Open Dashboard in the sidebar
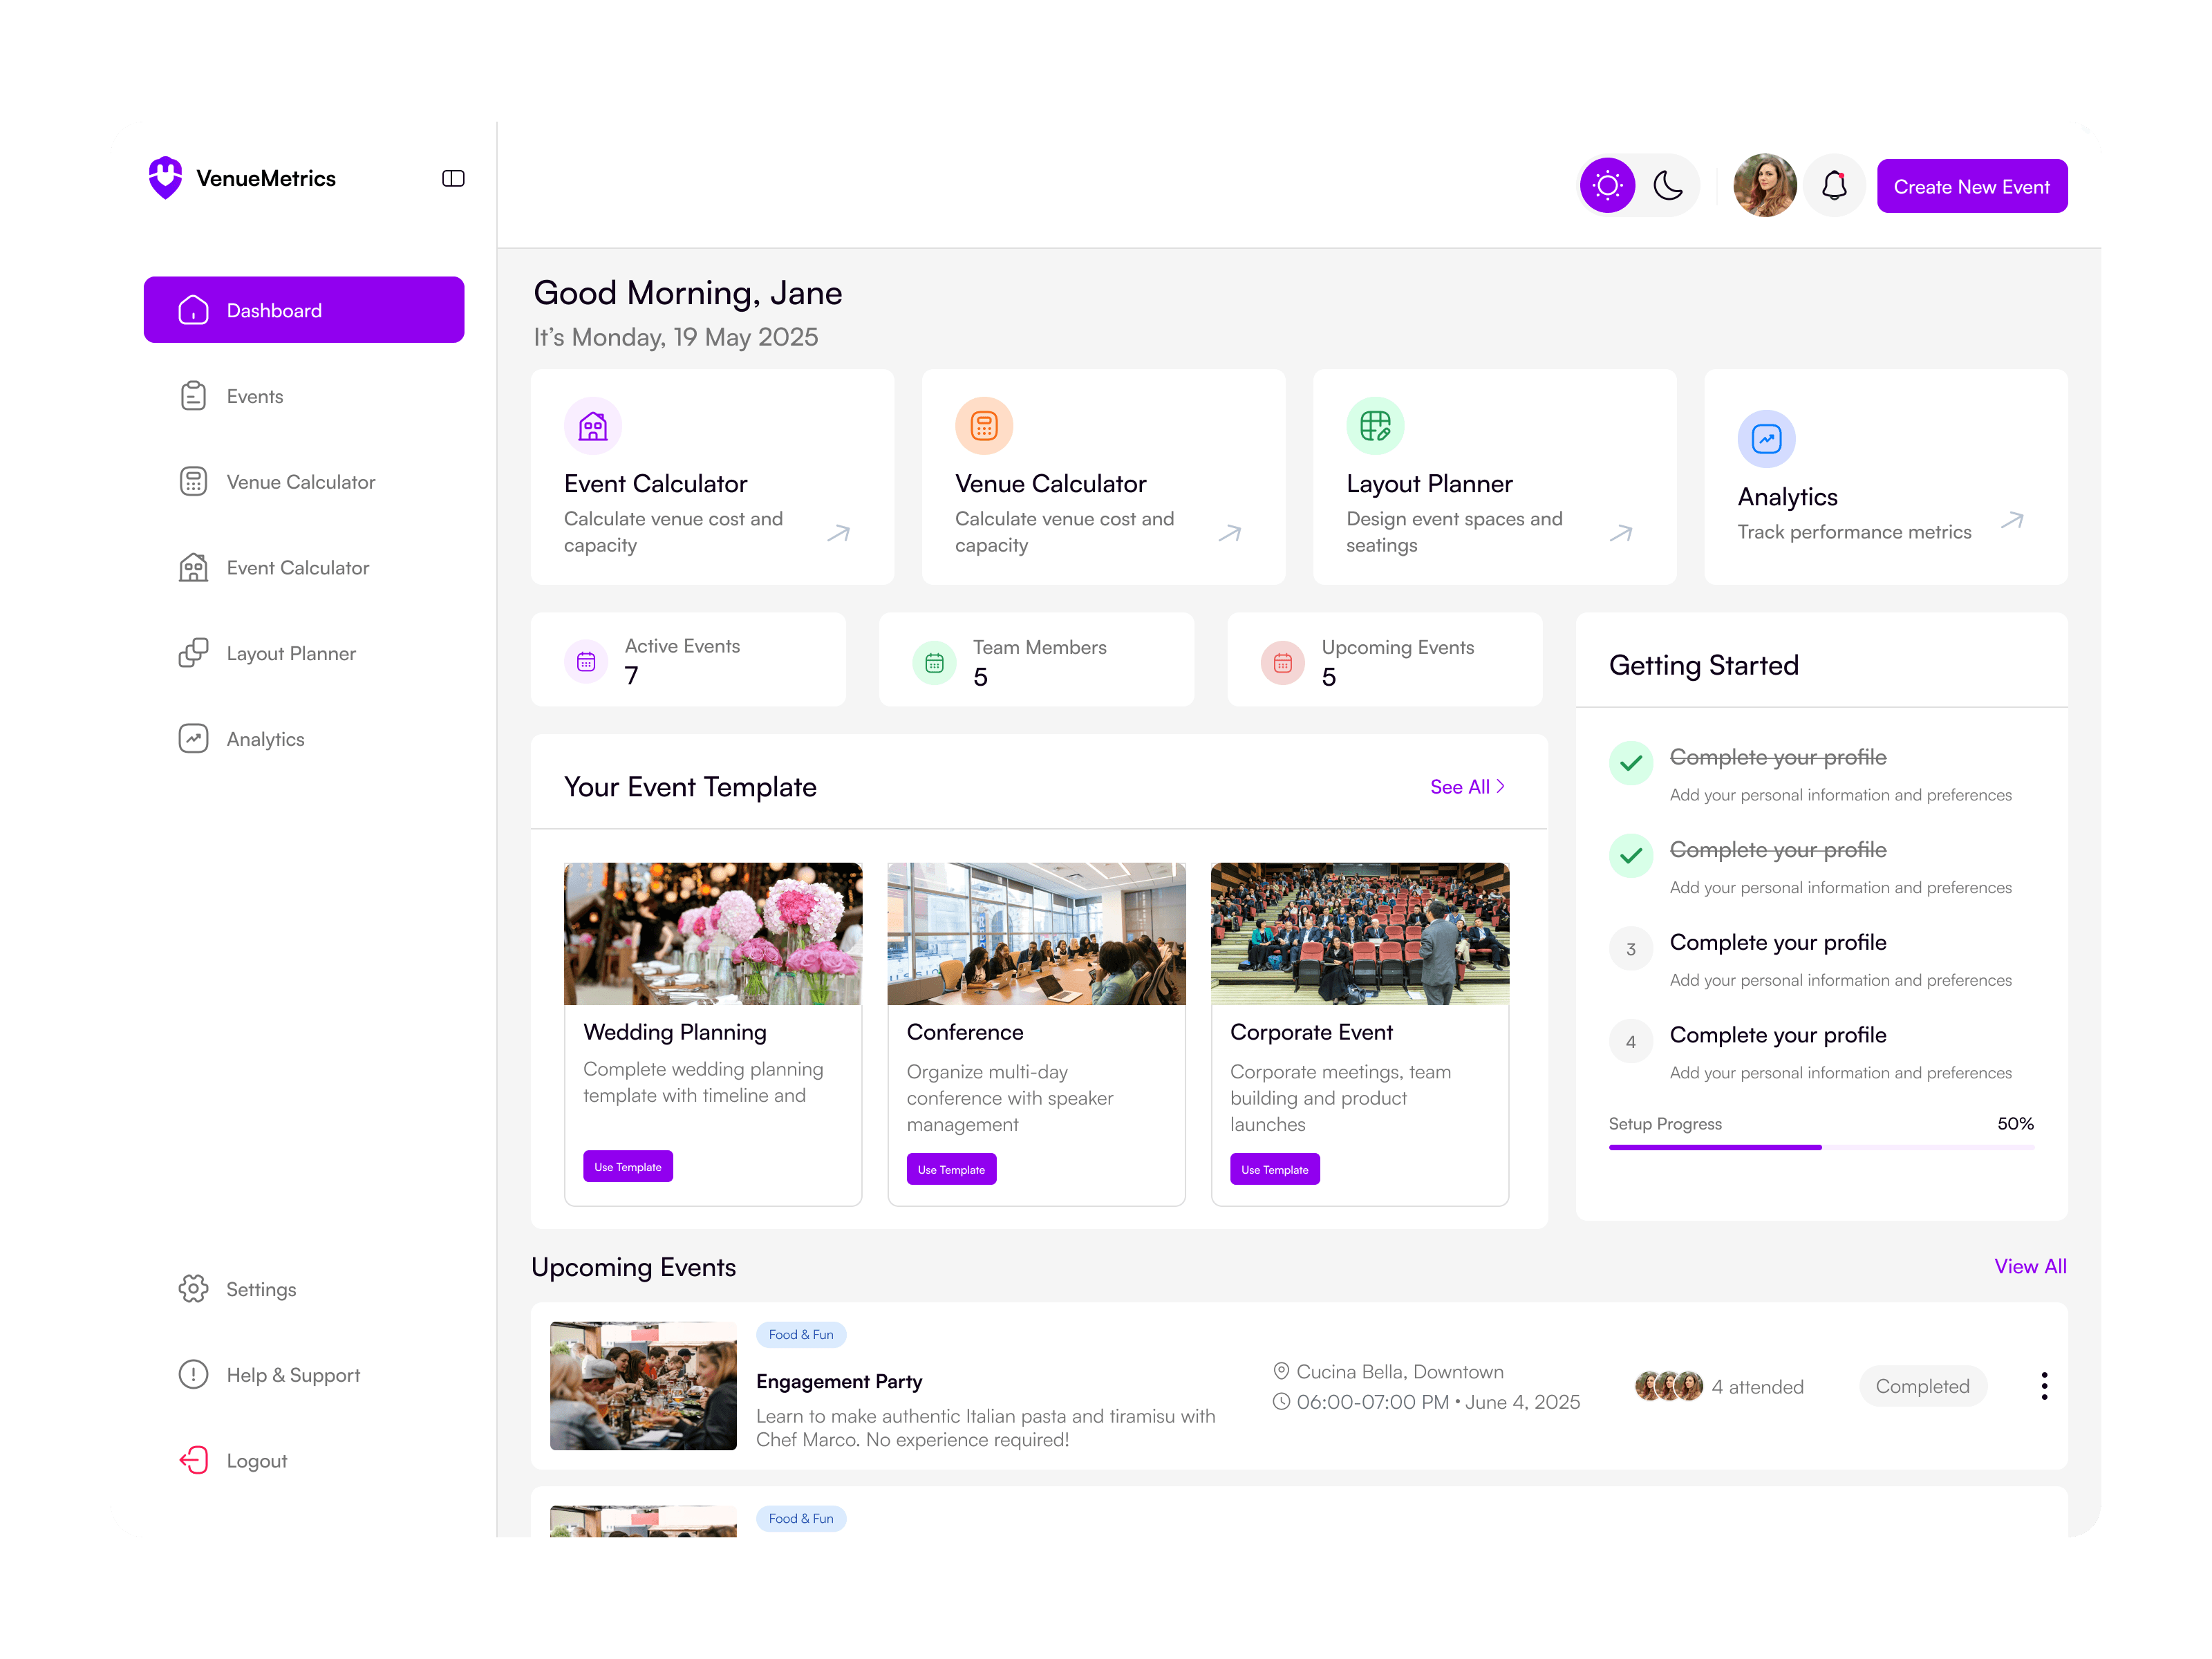This screenshot has width=2212, height=1659. pos(304,310)
